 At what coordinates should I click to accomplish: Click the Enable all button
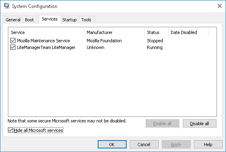(162, 124)
